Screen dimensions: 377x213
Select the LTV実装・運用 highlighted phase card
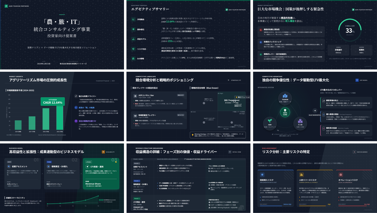(x=101, y=173)
